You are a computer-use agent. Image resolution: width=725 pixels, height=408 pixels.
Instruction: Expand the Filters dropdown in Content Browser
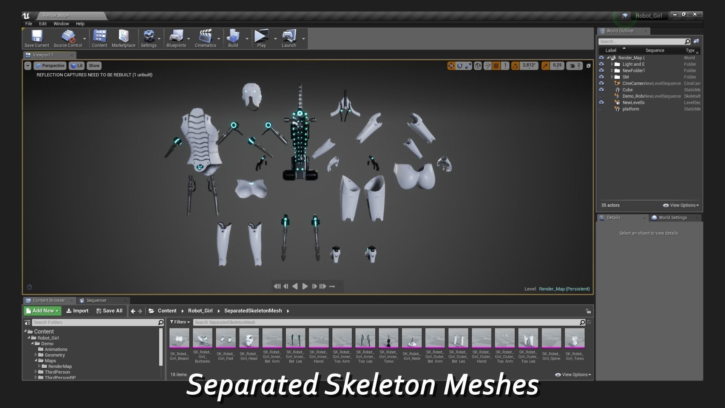(x=180, y=322)
